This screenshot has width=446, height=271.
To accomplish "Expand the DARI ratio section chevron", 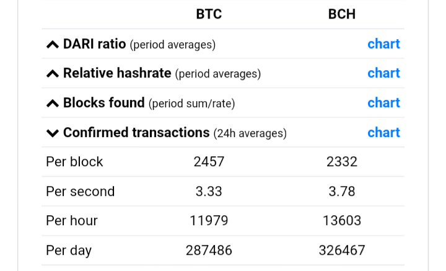I will (53, 45).
